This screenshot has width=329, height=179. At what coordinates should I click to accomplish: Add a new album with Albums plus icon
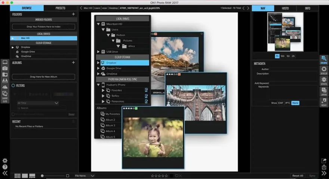tap(73, 62)
